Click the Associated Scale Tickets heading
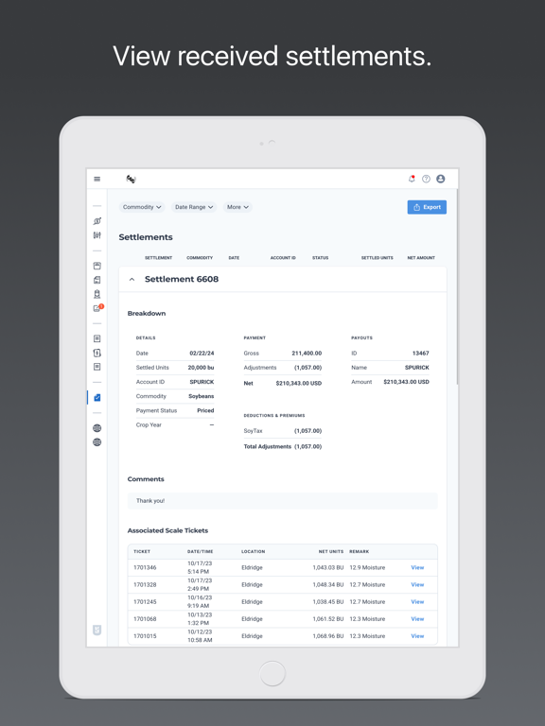Screen dimensions: 545x726 (167, 530)
